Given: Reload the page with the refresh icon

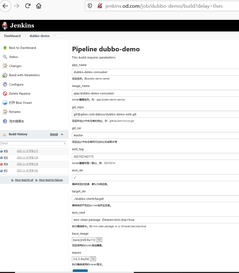Looking at the screenshot, I should 28,6.
